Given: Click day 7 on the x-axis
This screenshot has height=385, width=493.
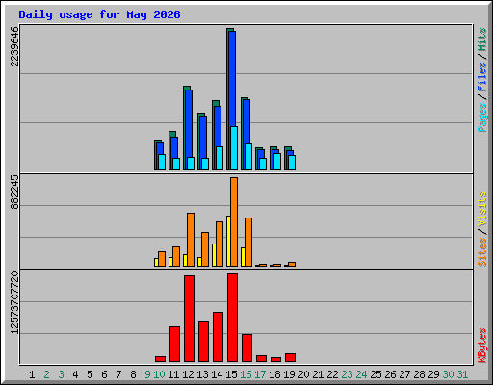Looking at the screenshot, I should (118, 374).
